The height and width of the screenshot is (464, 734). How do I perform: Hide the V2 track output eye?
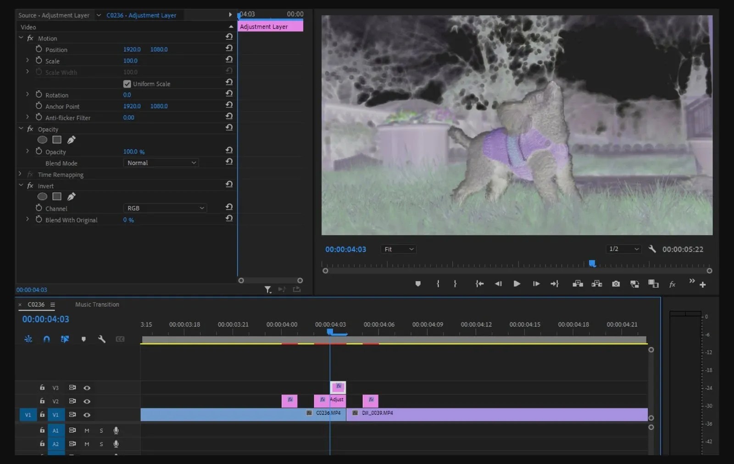(87, 401)
